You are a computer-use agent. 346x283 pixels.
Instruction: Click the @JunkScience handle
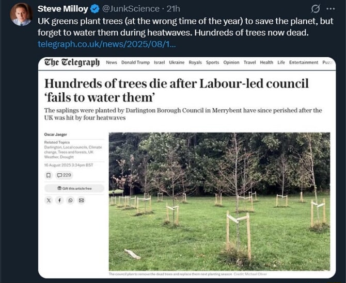tap(131, 9)
